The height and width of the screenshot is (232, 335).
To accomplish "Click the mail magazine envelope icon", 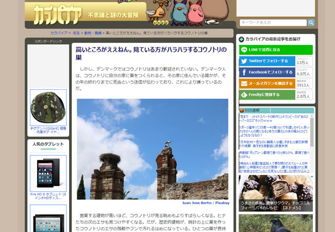I will (x=244, y=84).
